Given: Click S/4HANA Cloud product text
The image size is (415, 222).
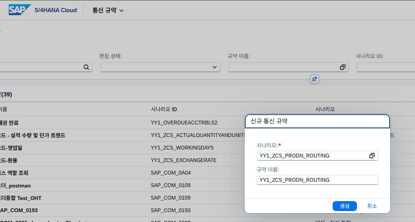Looking at the screenshot, I should [x=55, y=10].
